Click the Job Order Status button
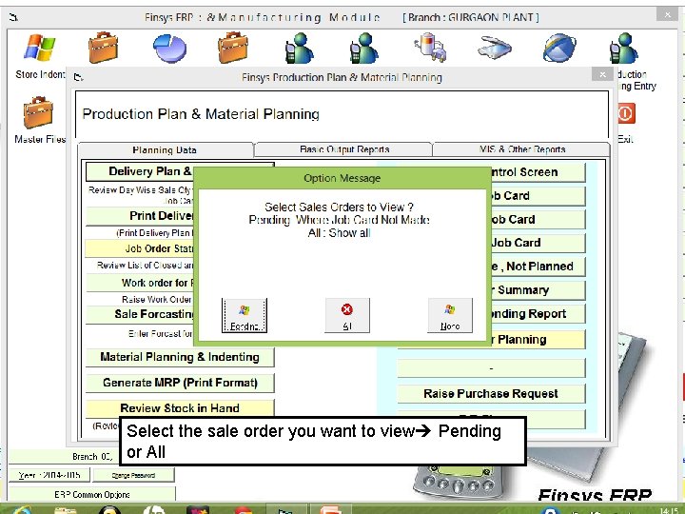The width and height of the screenshot is (685, 514). pyautogui.click(x=140, y=248)
